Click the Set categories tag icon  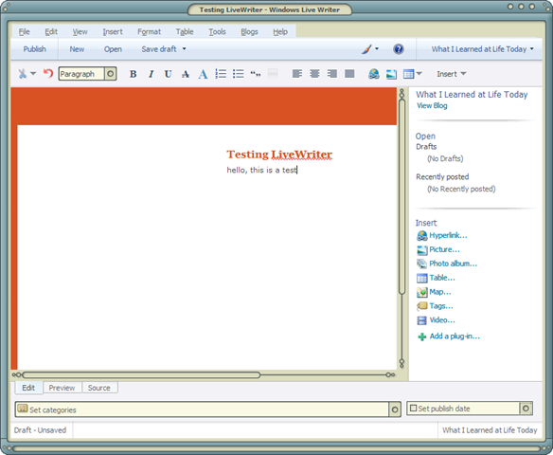pos(23,409)
